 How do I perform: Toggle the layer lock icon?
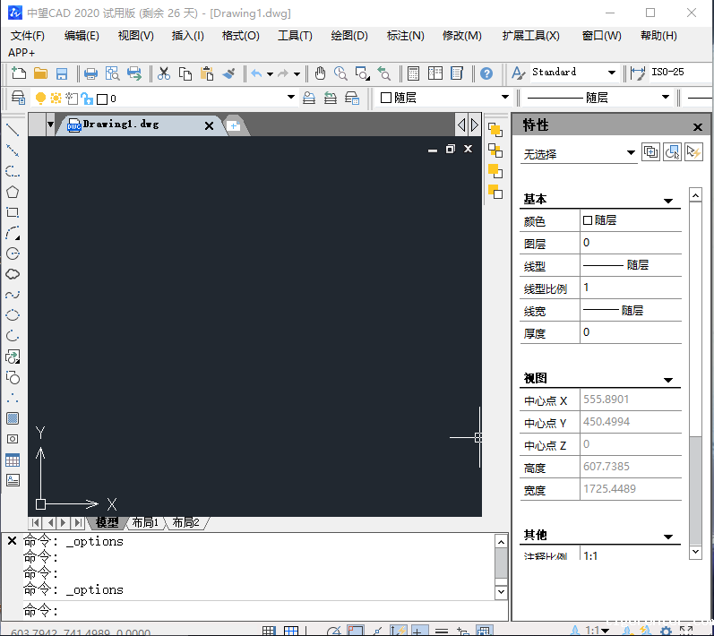coord(86,98)
